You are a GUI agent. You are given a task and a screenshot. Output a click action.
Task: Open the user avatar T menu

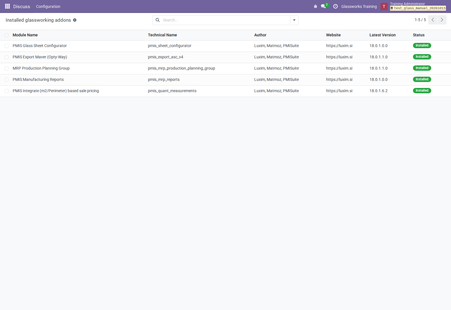tap(384, 6)
